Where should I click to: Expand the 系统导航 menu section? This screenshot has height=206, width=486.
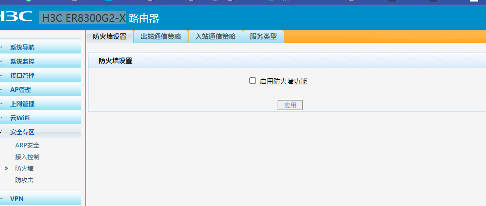pyautogui.click(x=40, y=47)
